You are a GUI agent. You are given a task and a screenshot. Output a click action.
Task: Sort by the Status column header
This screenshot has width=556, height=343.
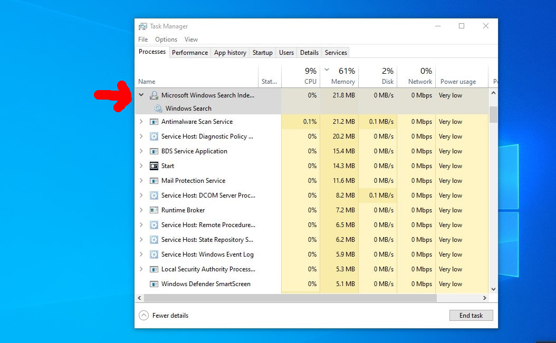click(x=270, y=76)
